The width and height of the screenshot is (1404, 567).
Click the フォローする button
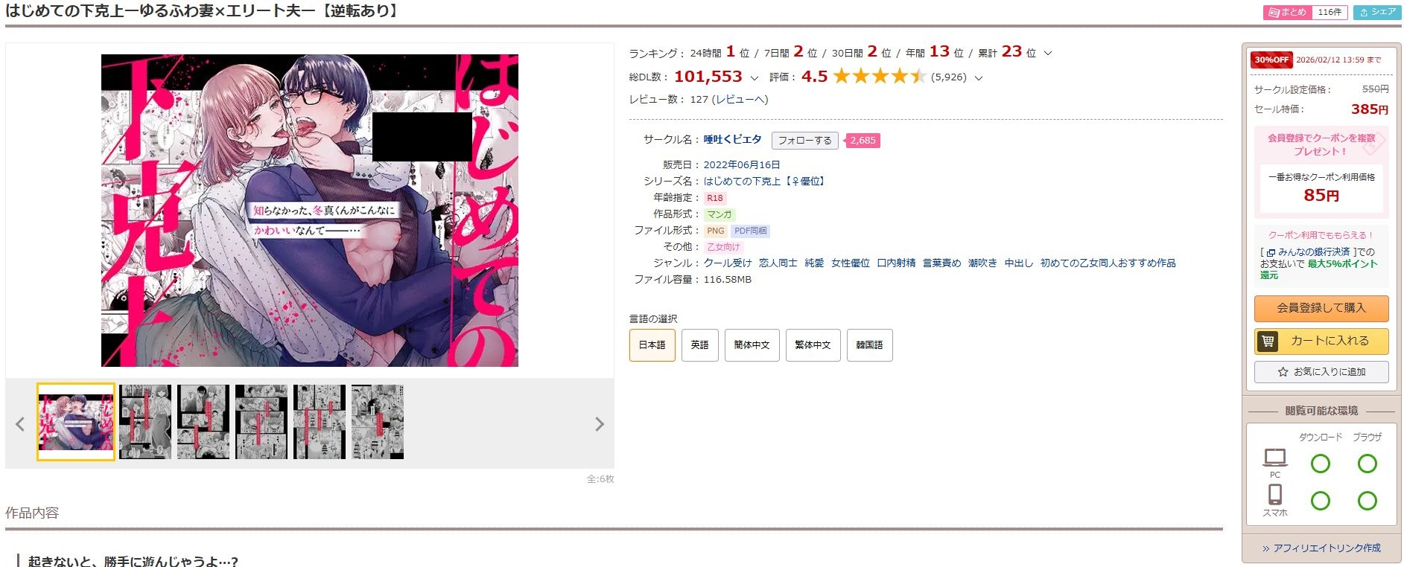[x=804, y=141]
